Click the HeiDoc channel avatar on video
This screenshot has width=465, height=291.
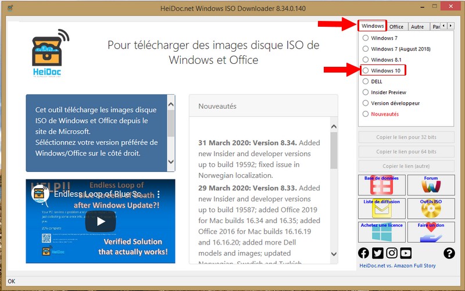point(40,194)
